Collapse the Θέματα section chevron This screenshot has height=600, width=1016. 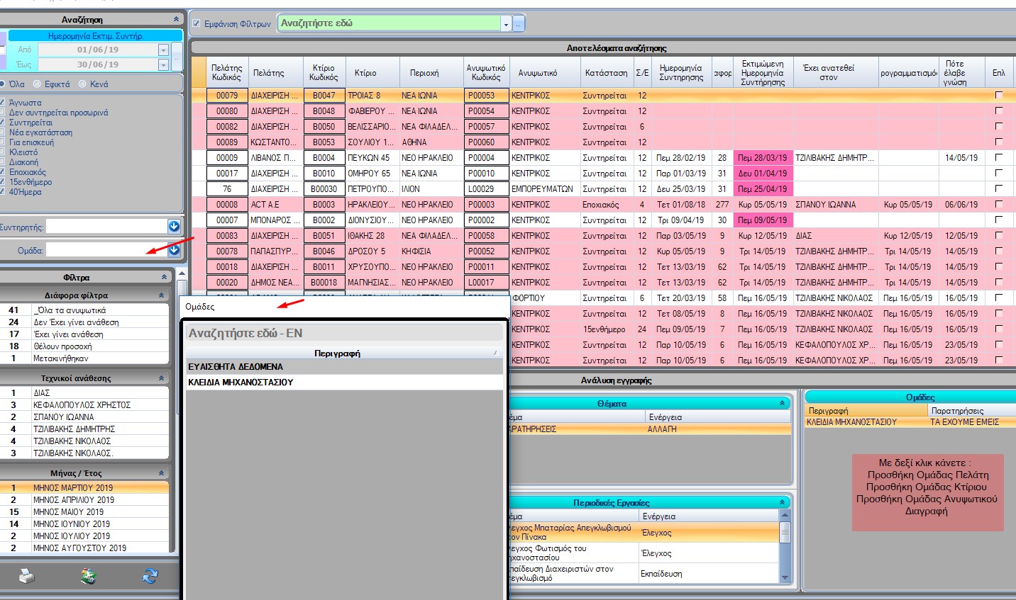pyautogui.click(x=782, y=403)
